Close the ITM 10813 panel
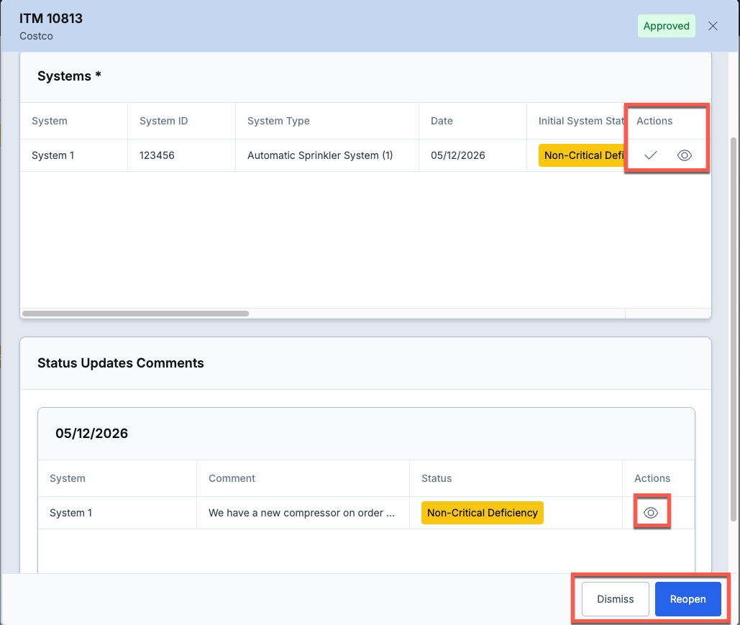This screenshot has height=625, width=740. 713,26
